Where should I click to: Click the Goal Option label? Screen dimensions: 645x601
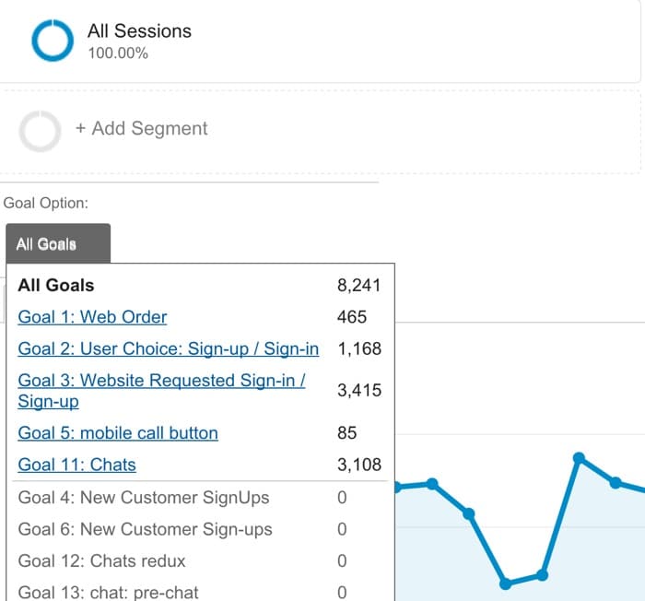tap(46, 203)
